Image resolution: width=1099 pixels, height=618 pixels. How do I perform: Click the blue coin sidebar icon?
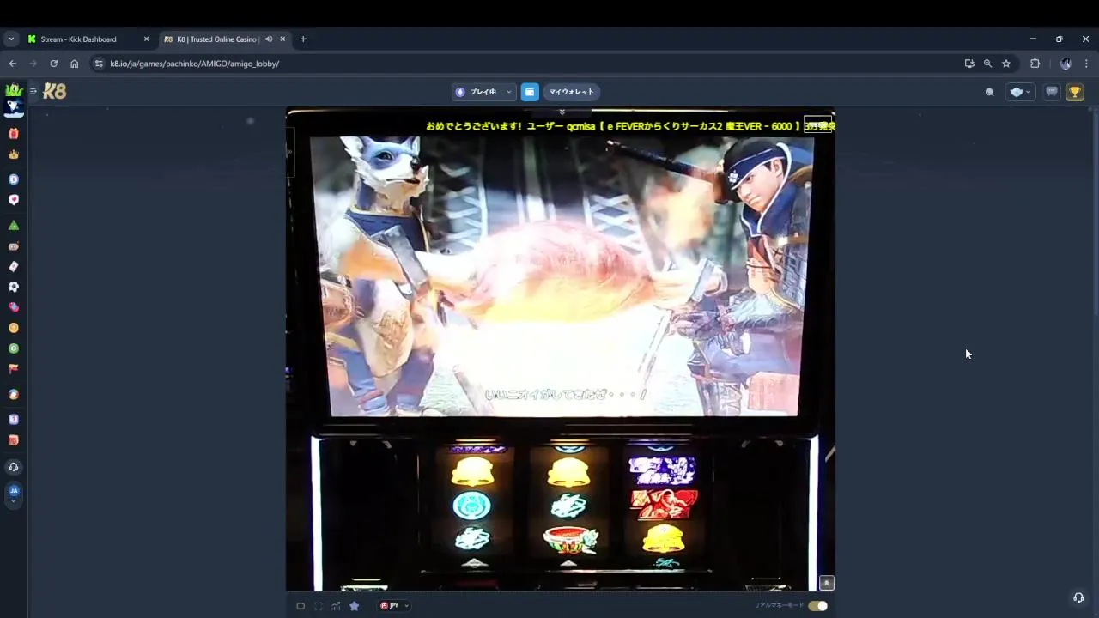[14, 179]
